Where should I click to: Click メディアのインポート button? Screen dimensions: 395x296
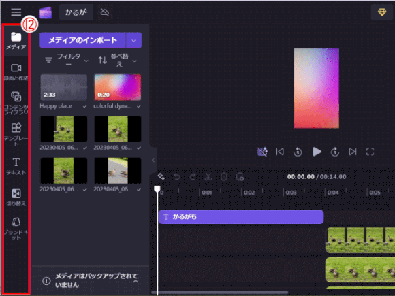click(82, 40)
